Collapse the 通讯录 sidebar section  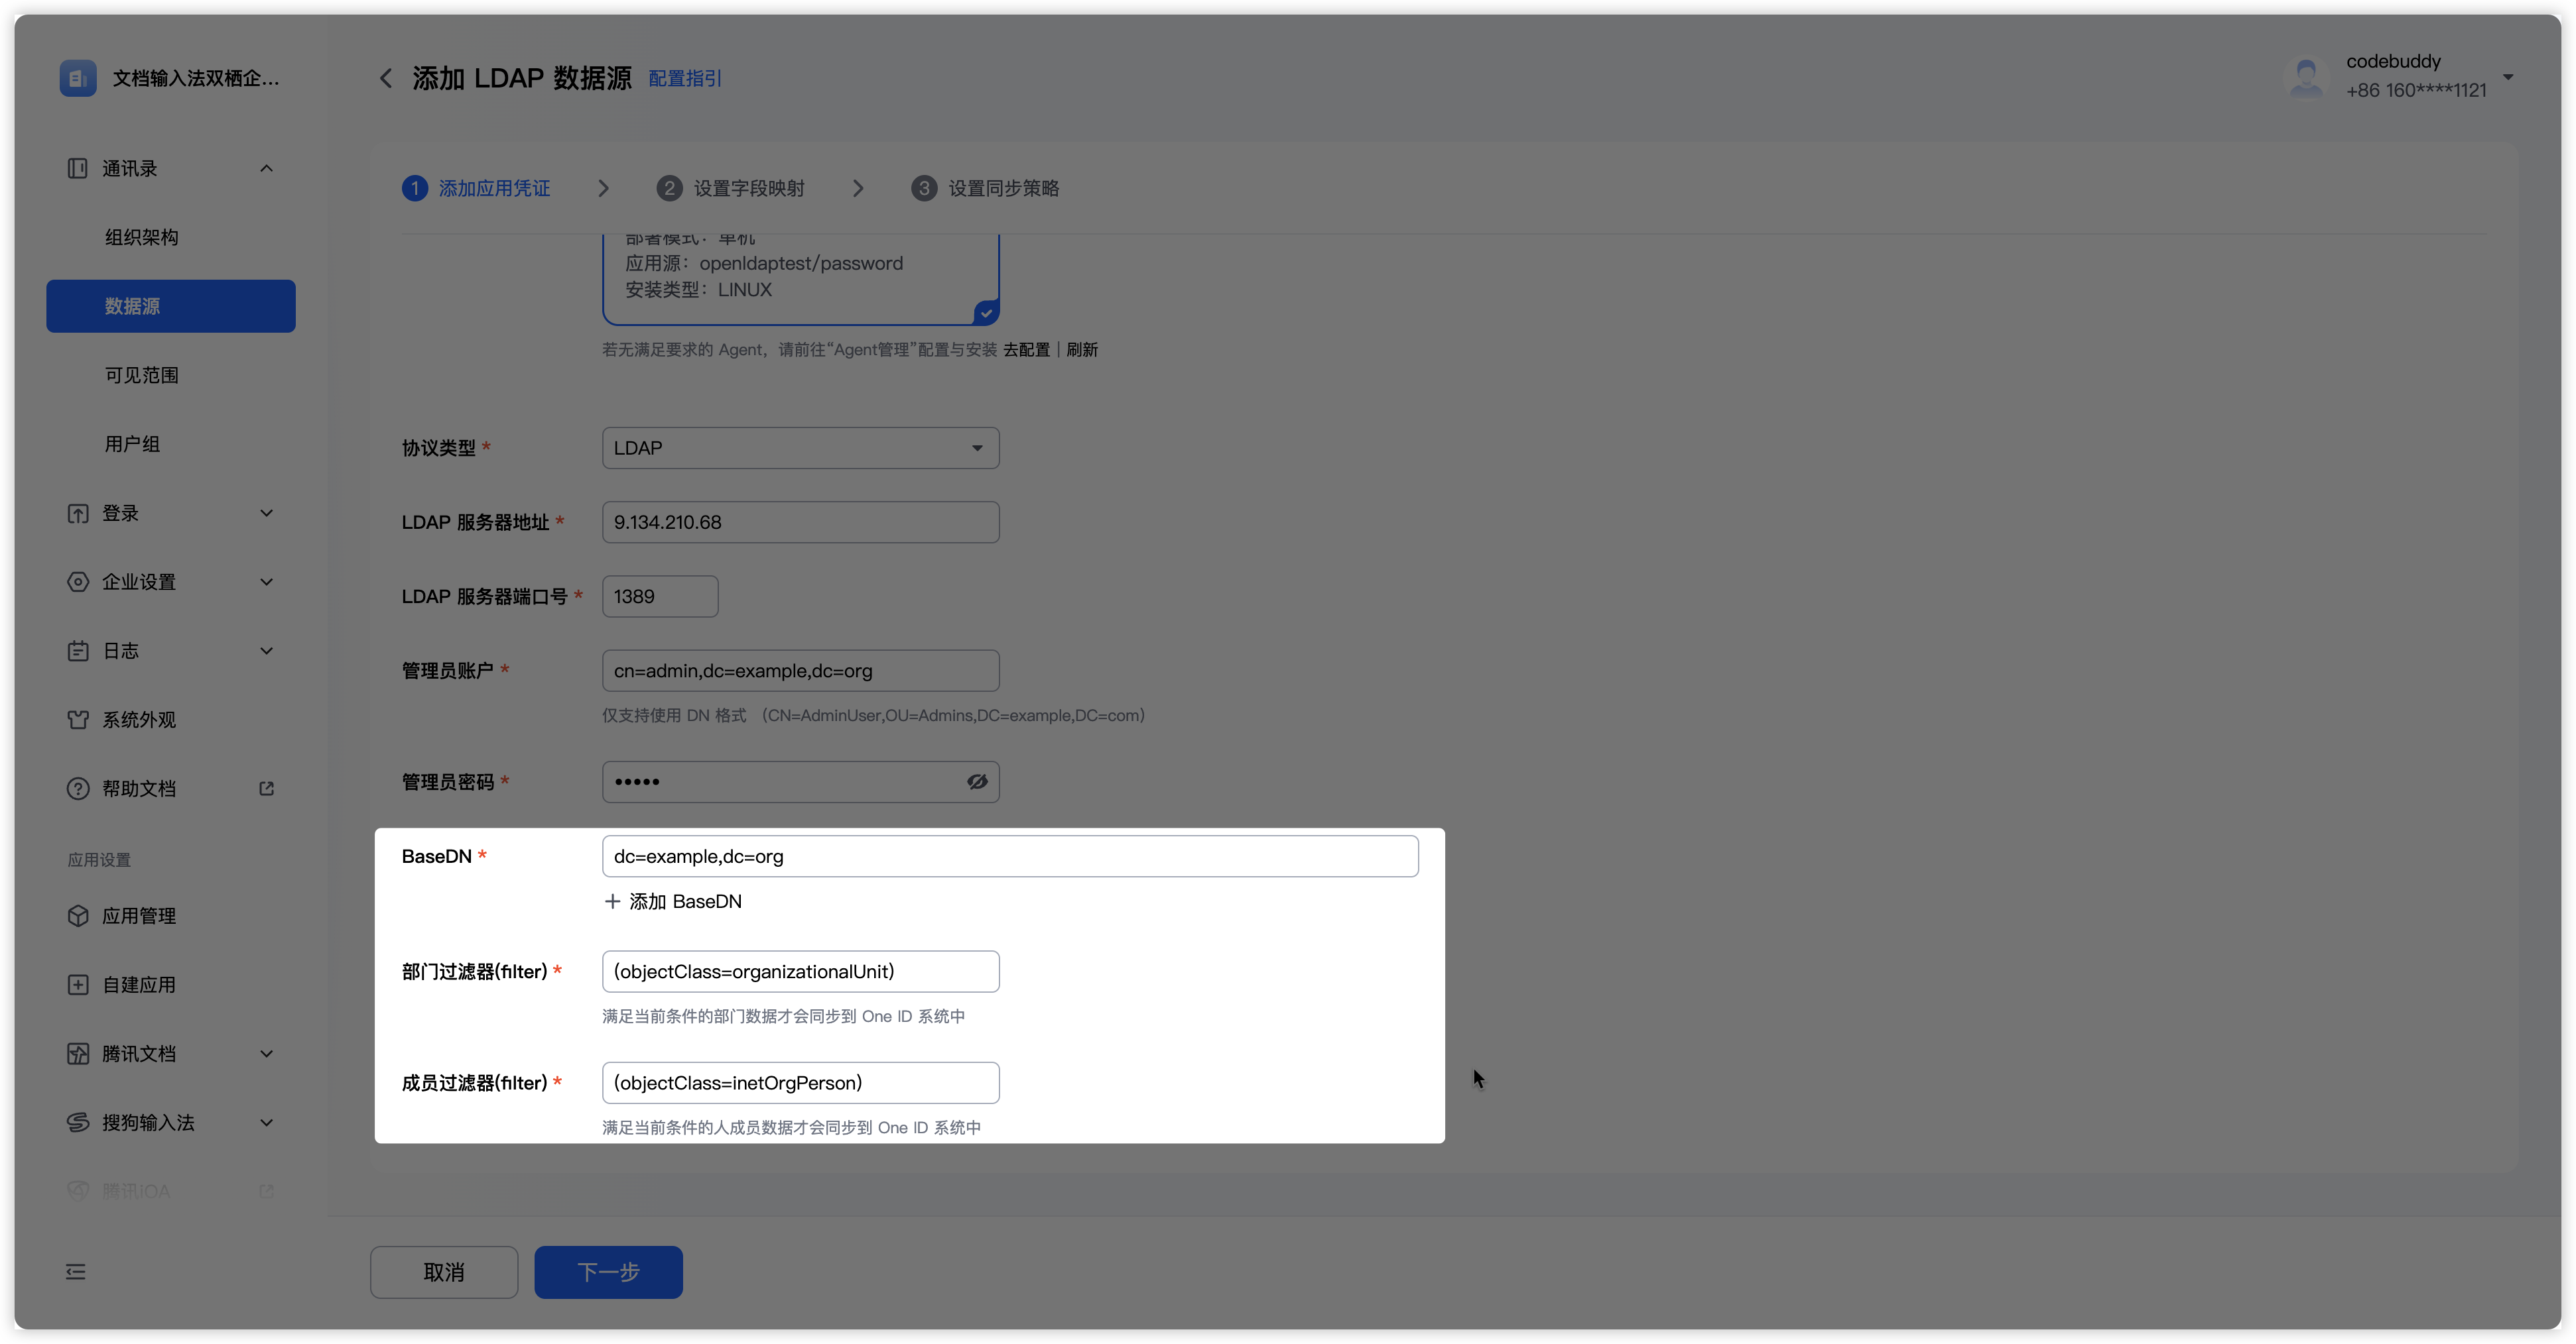tap(266, 168)
